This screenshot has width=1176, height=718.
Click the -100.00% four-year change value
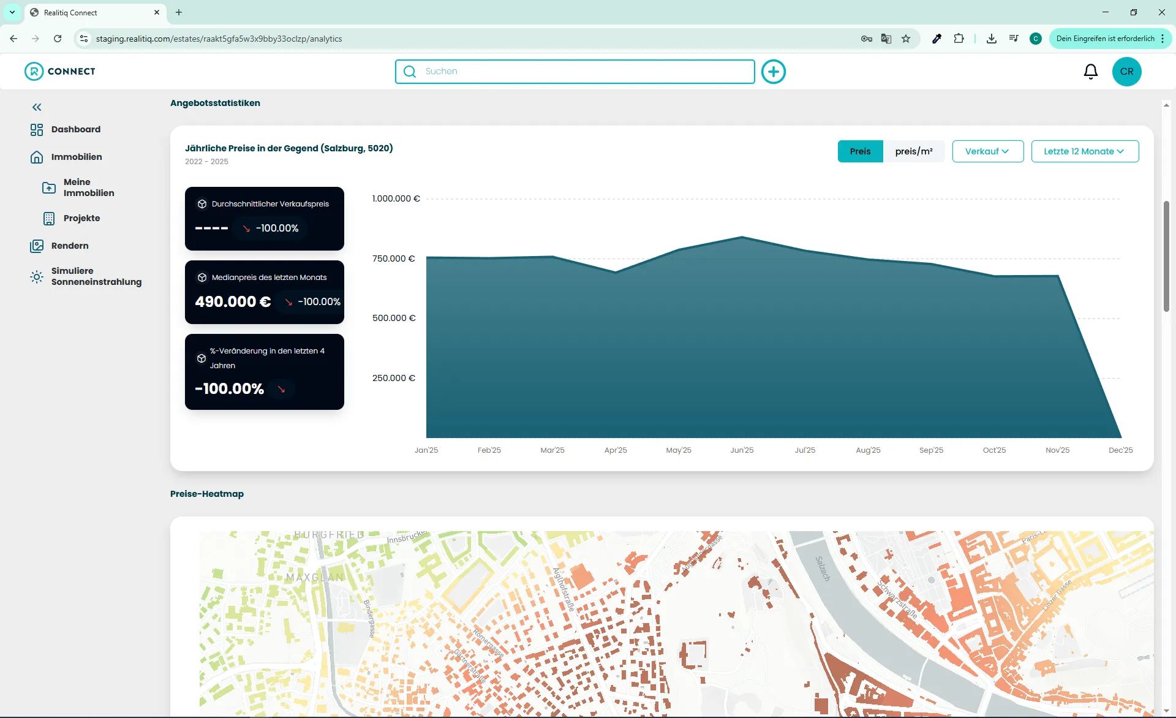click(229, 388)
